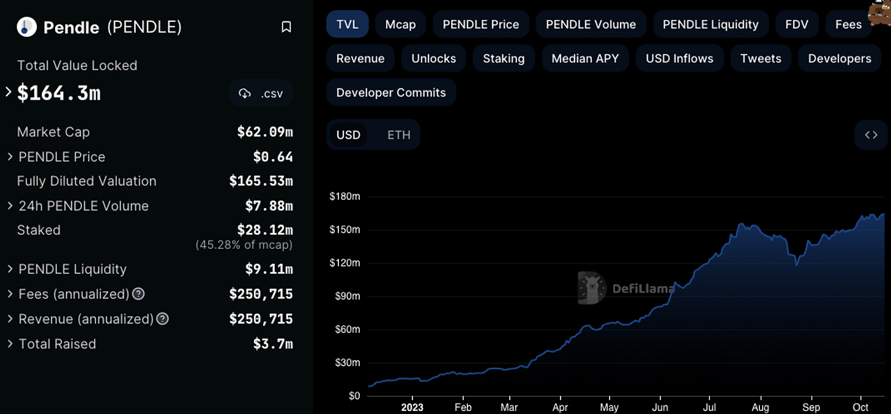This screenshot has width=891, height=414.
Task: Expand 24h PENDLE Volume row
Action: (10, 206)
